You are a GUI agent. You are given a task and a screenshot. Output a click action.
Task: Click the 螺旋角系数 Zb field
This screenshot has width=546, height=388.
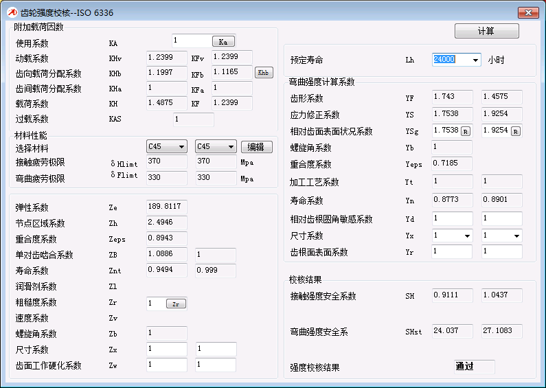pos(167,333)
